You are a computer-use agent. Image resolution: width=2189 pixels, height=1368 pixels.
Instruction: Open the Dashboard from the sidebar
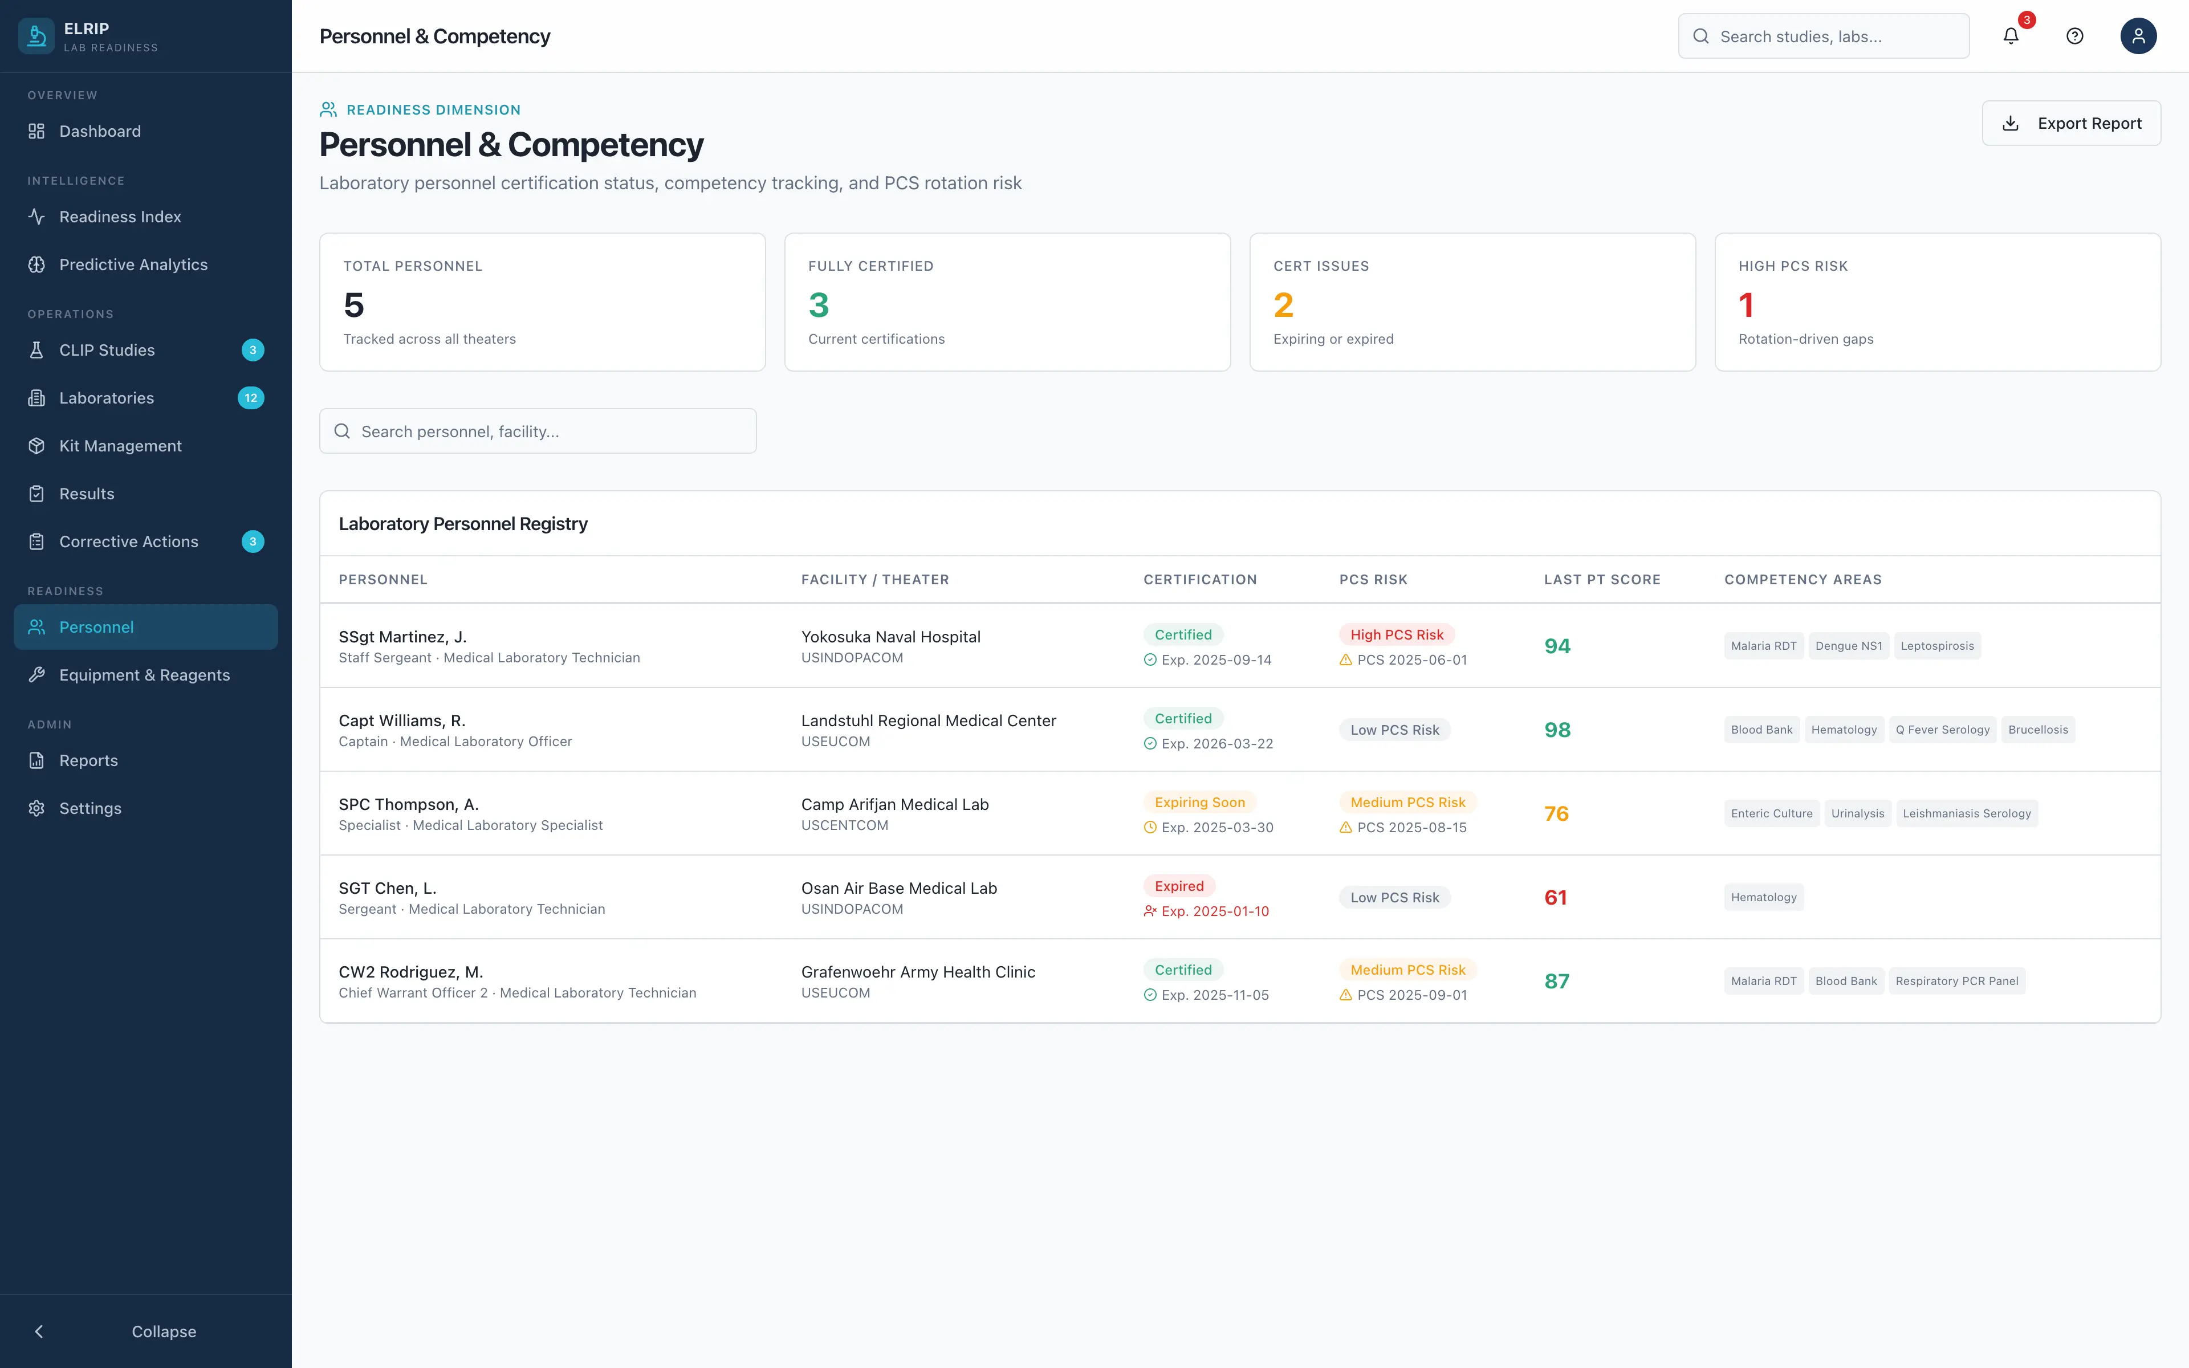100,131
